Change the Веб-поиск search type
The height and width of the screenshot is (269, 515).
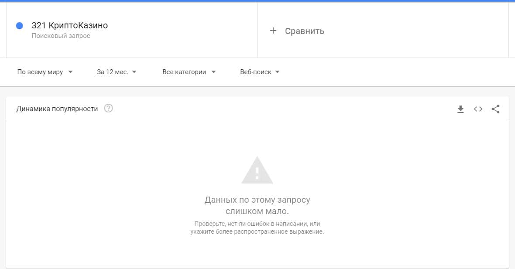[259, 72]
